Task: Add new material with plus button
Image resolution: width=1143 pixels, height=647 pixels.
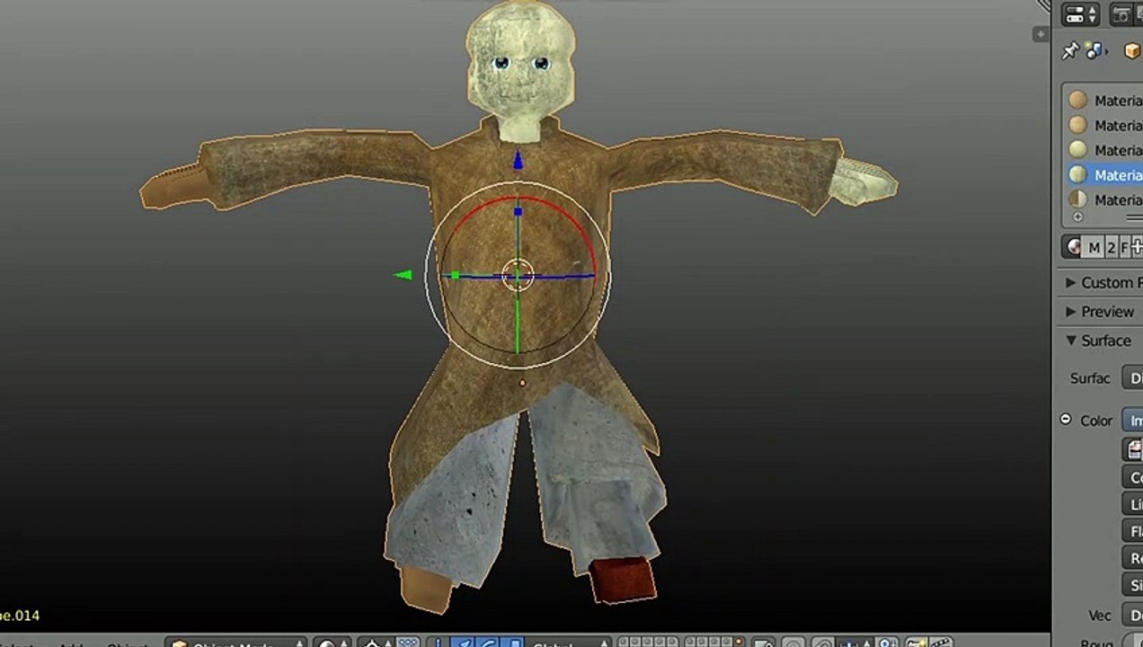Action: 1137,247
